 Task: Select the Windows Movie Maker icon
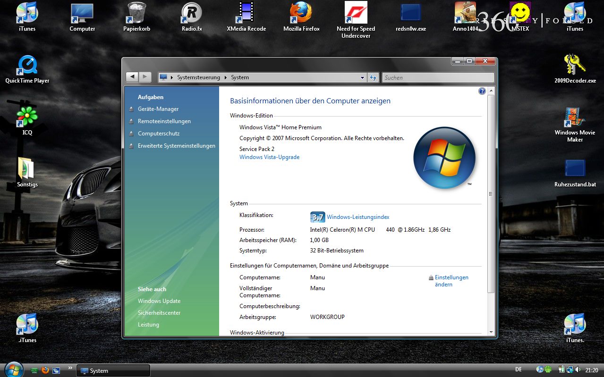pos(575,125)
